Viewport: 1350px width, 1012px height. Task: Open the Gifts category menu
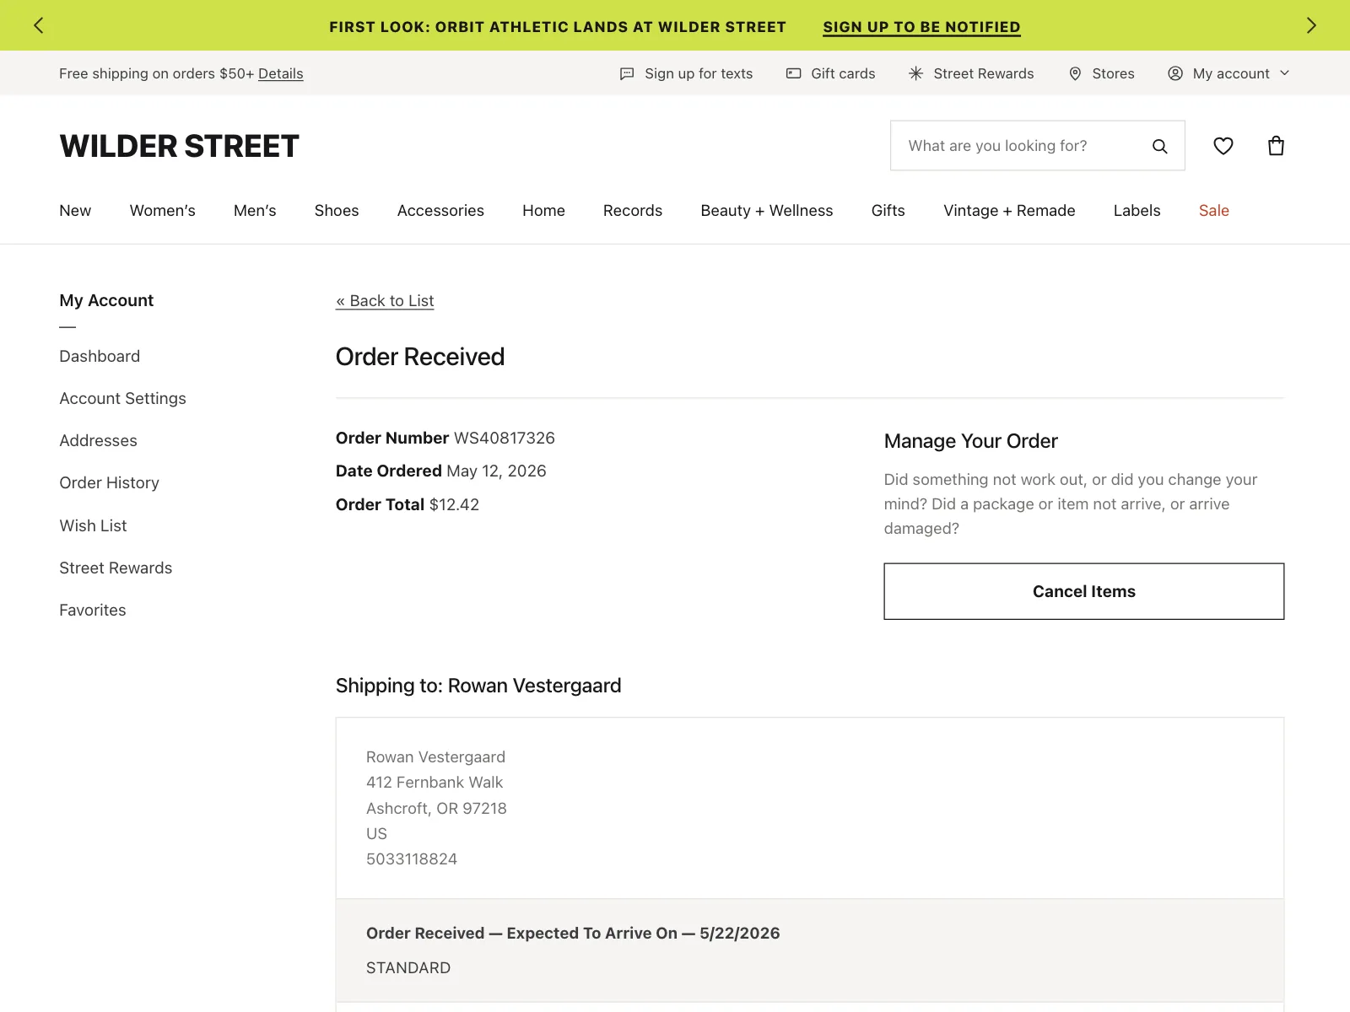tap(888, 211)
